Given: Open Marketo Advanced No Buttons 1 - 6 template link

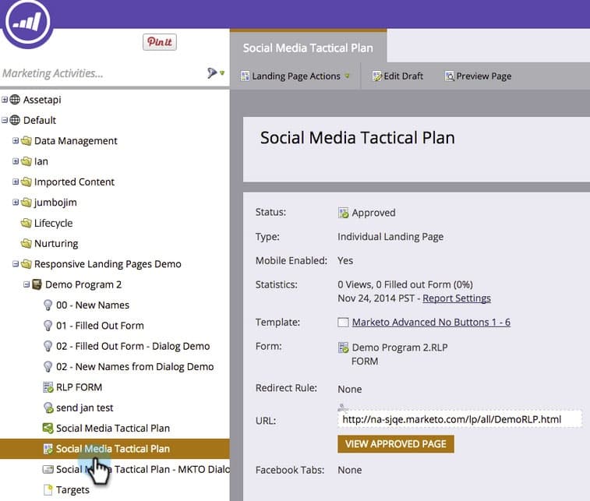Looking at the screenshot, I should click(x=431, y=323).
